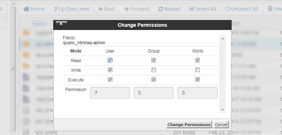Close the Change Permissions dialog with X
This screenshot has height=135, width=282.
click(x=61, y=24)
